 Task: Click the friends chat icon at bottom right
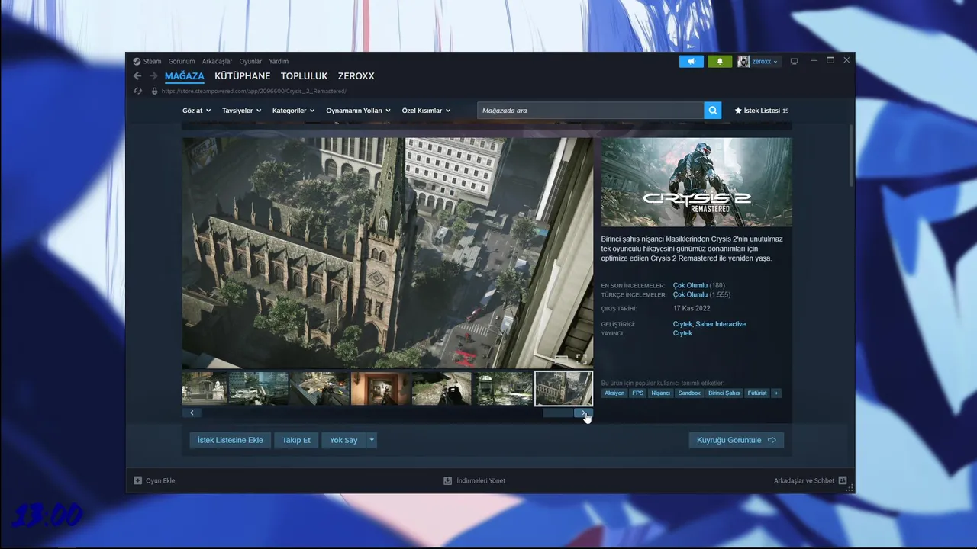(843, 480)
